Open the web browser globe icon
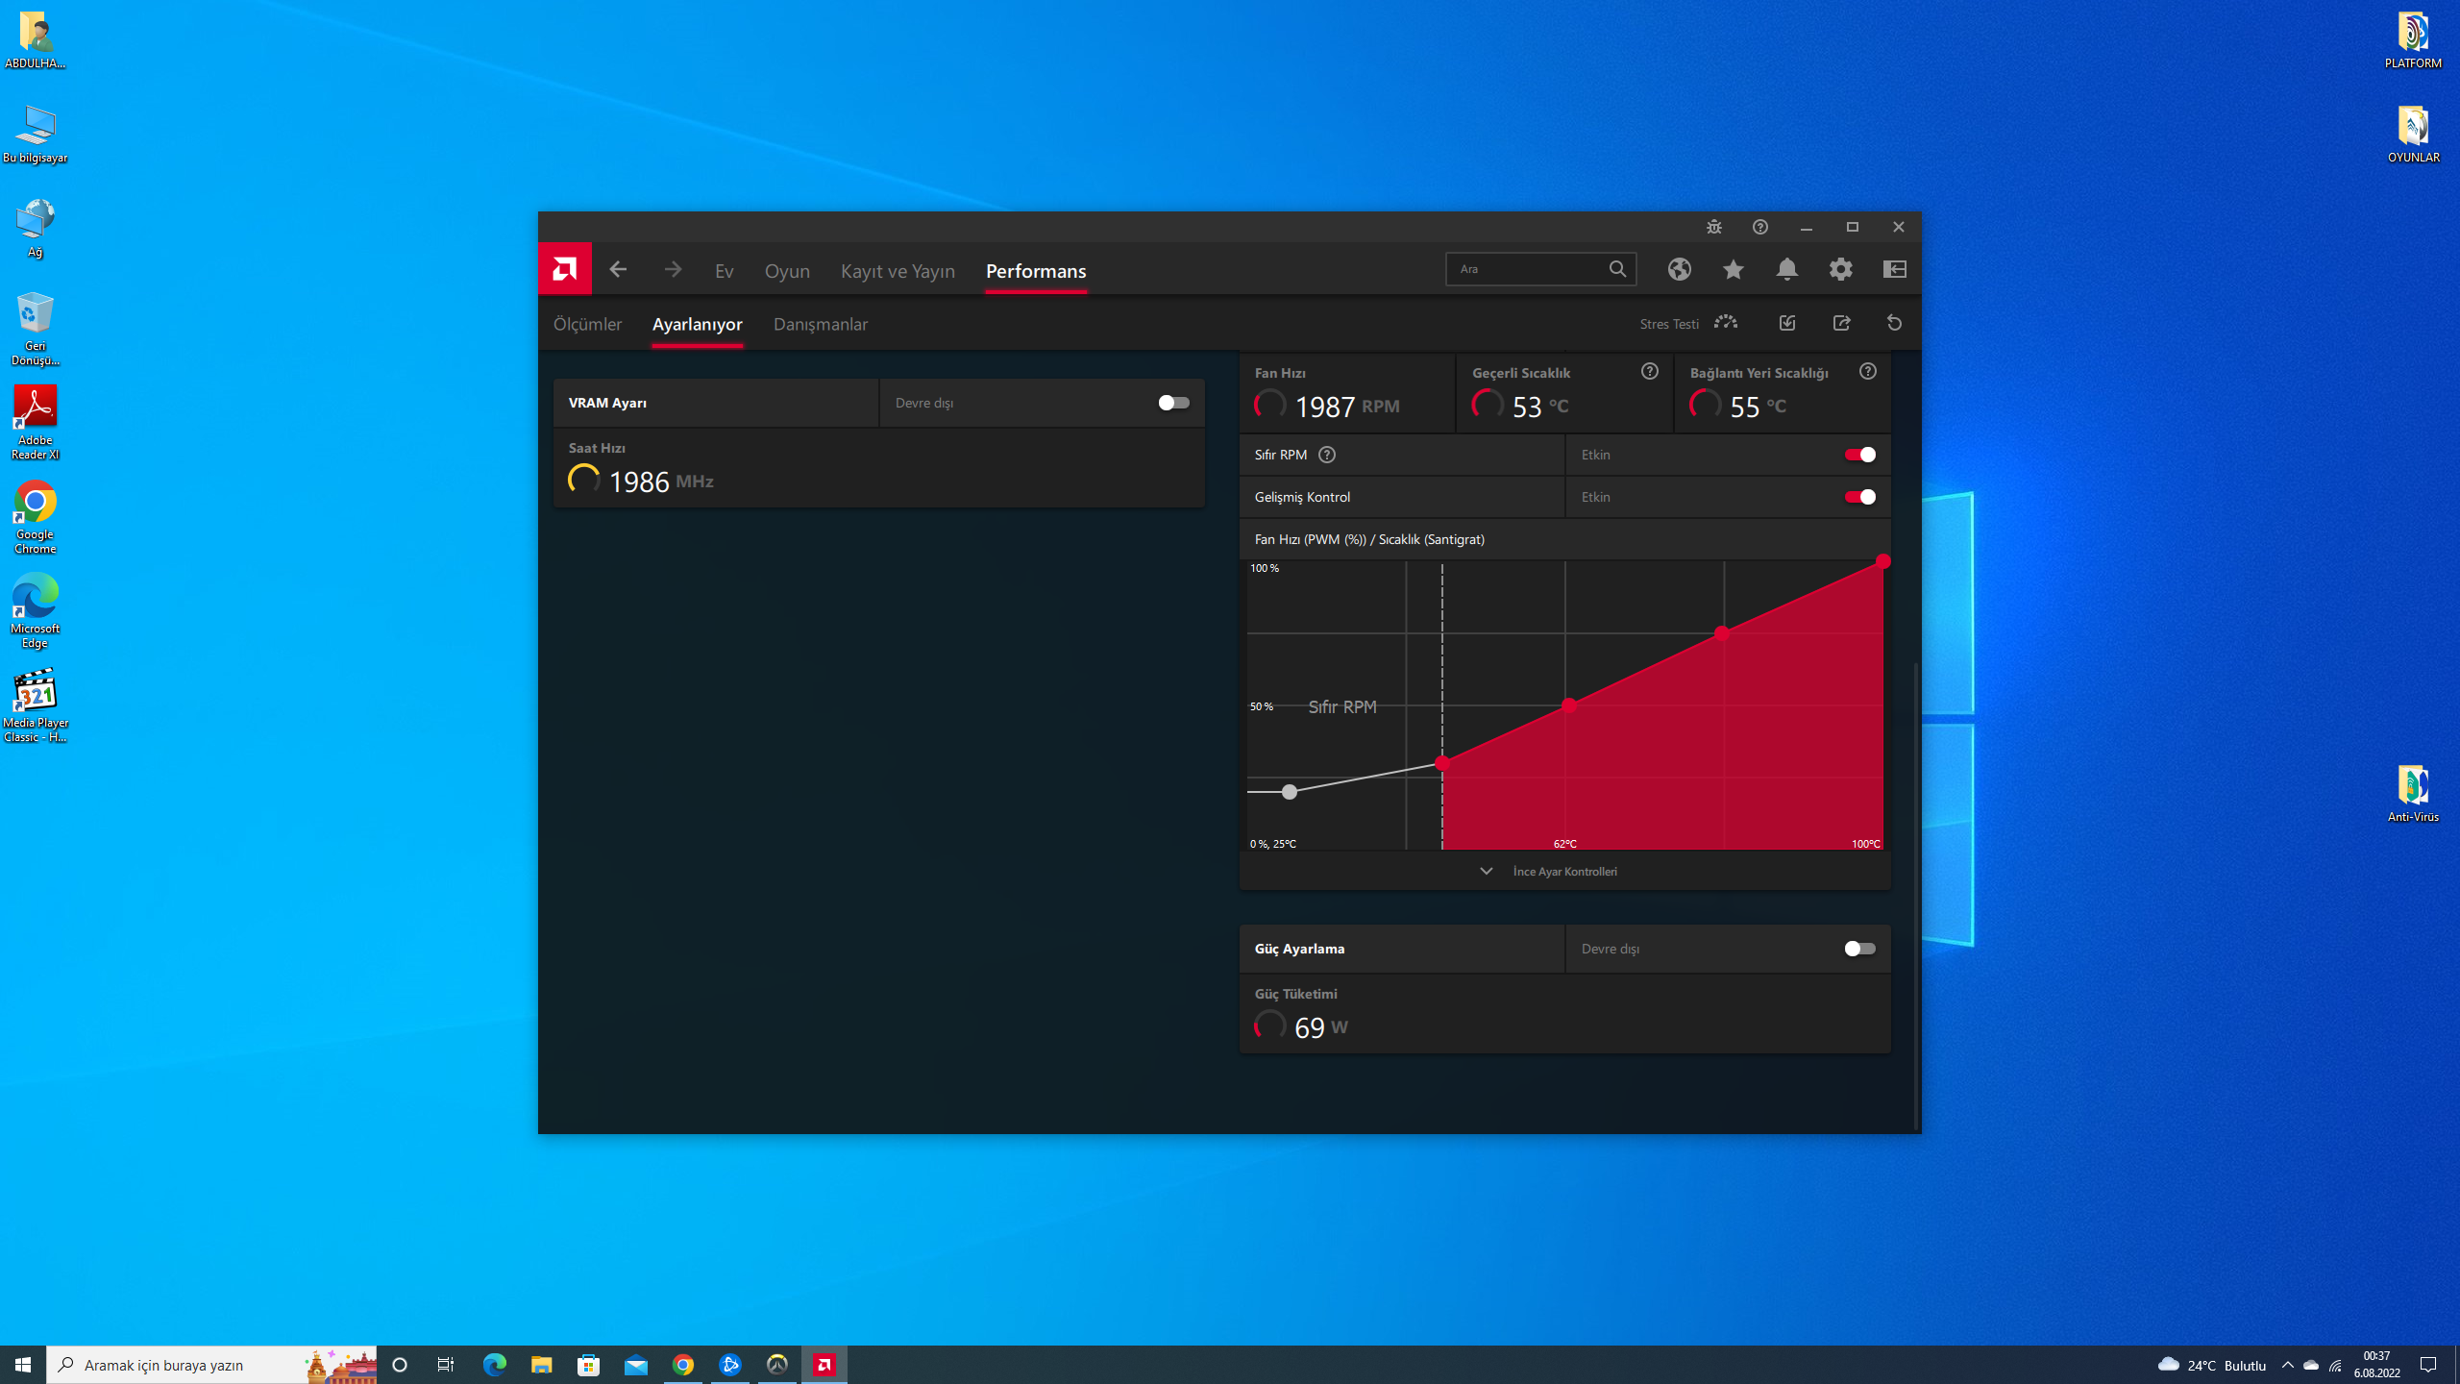 point(1679,269)
